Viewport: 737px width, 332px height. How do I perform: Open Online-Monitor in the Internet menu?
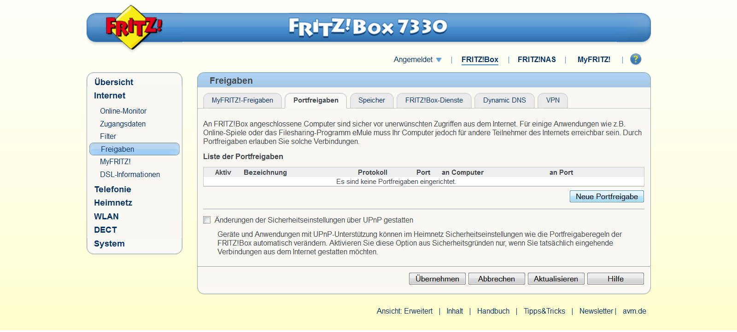click(123, 111)
